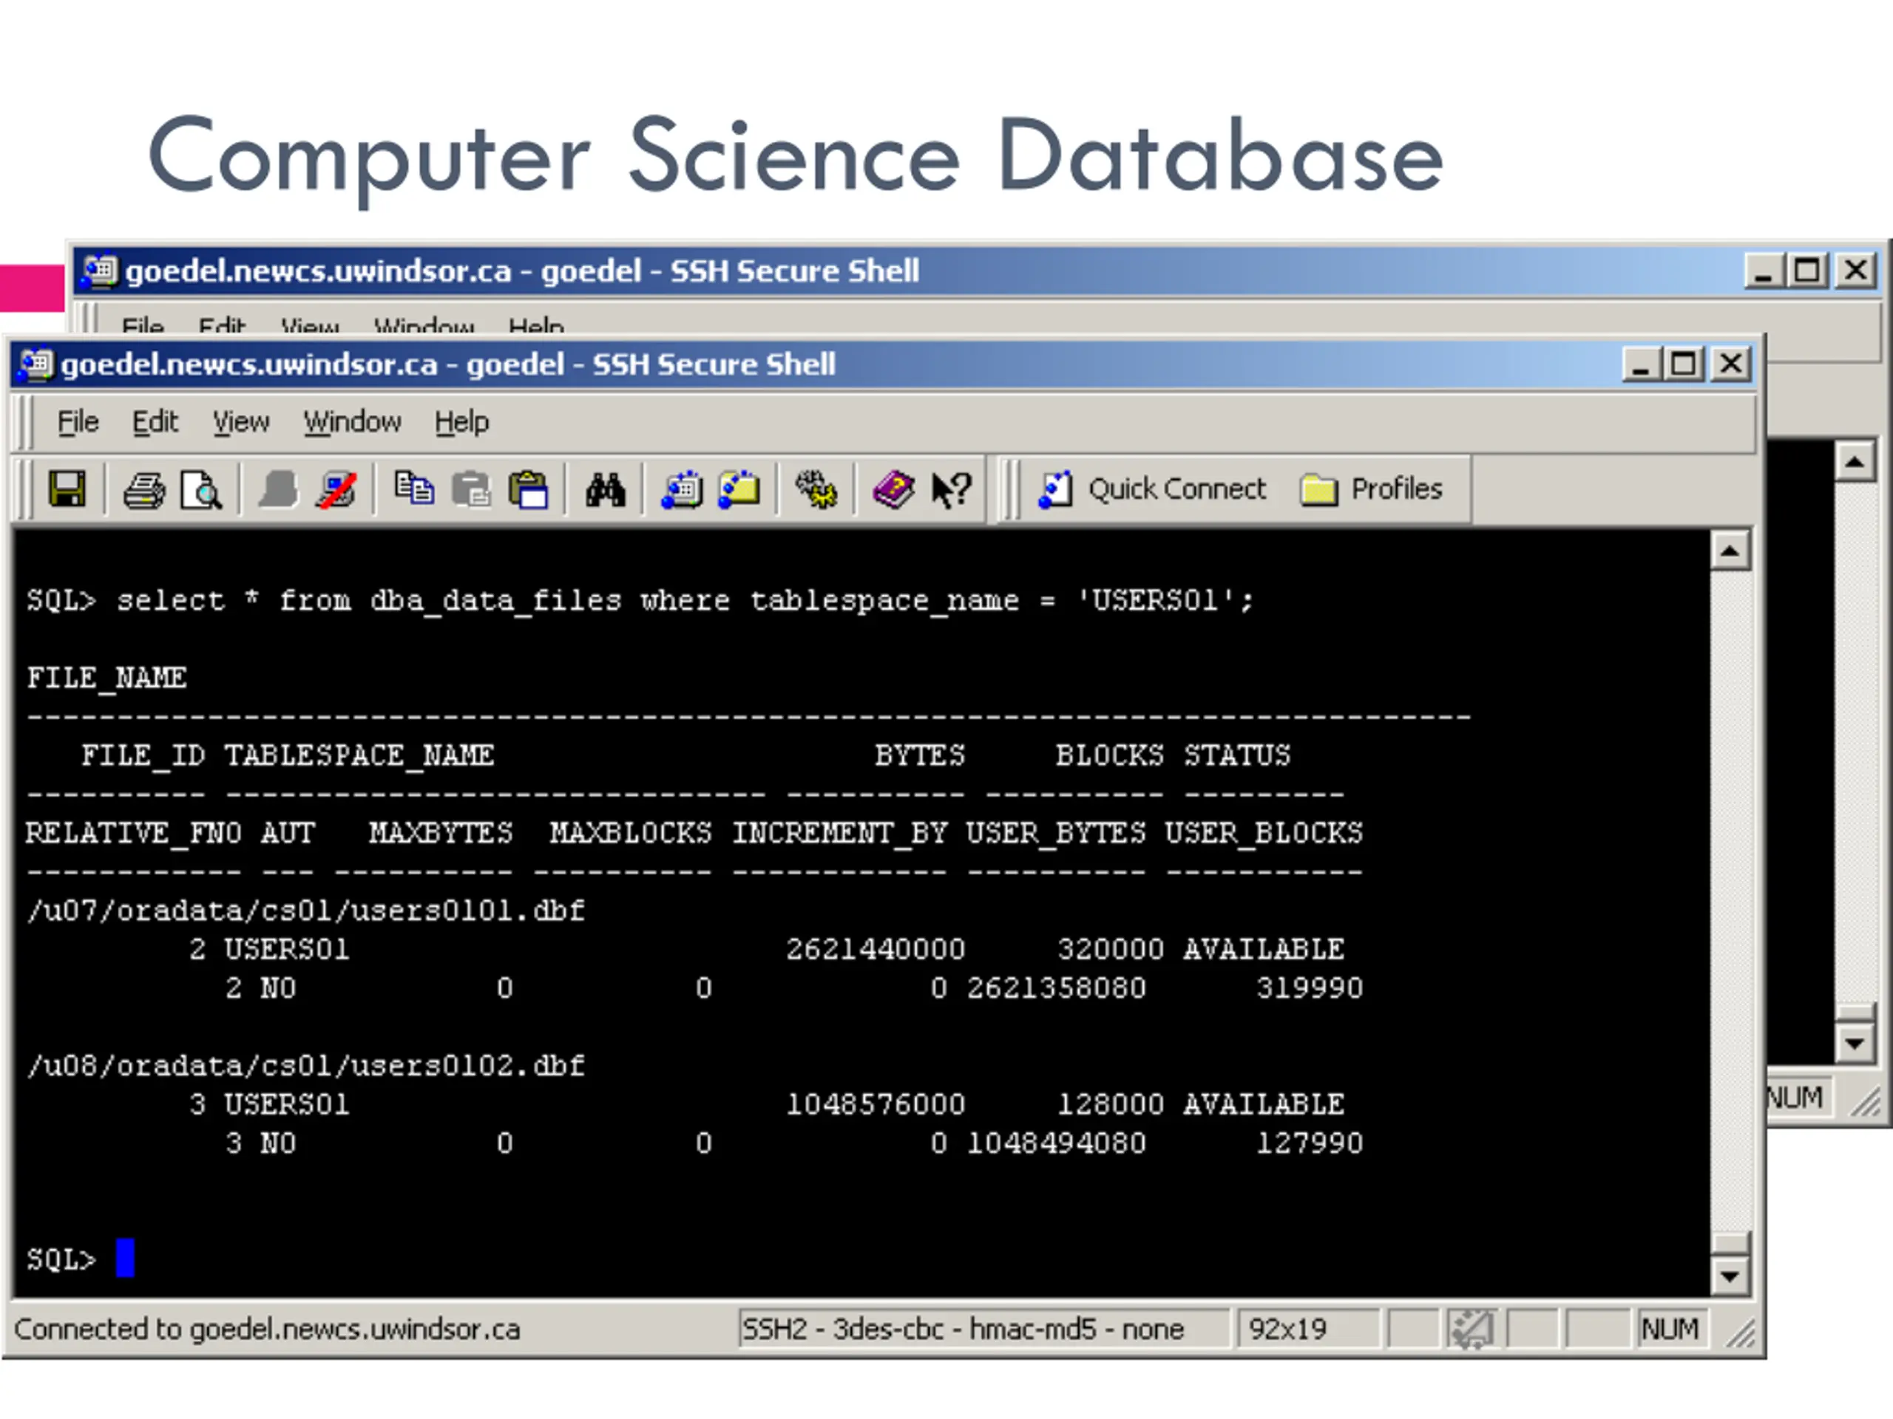Screen dimensions: 1893x1419
Task: Open the Edit menu in front window
Action: (155, 422)
